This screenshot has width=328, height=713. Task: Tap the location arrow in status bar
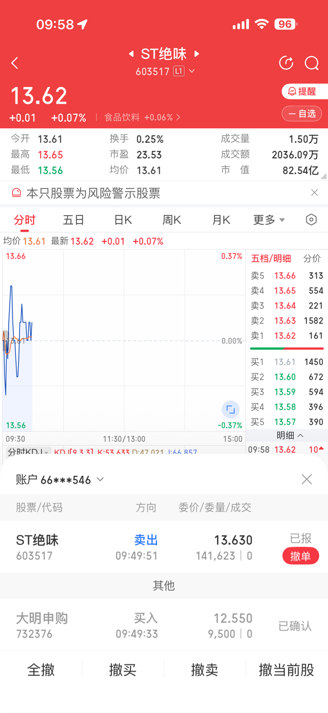[x=82, y=24]
